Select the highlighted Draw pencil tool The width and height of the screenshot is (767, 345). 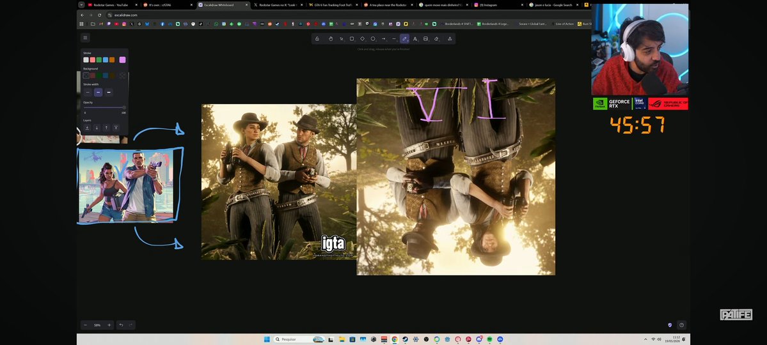[x=404, y=38]
